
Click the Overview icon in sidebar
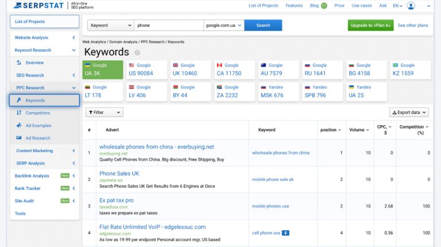pos(19,63)
